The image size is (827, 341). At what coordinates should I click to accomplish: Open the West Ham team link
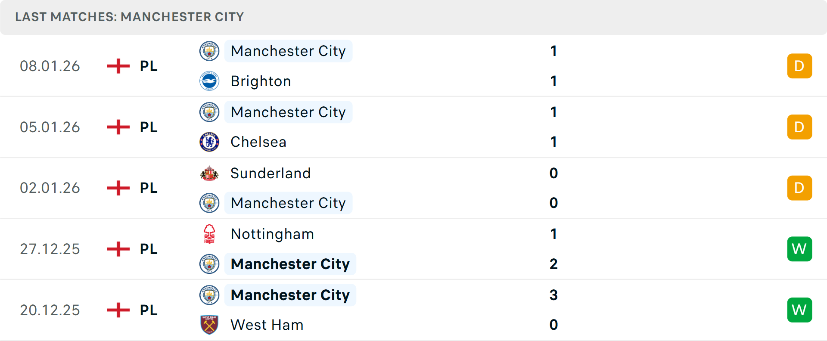pyautogui.click(x=267, y=325)
